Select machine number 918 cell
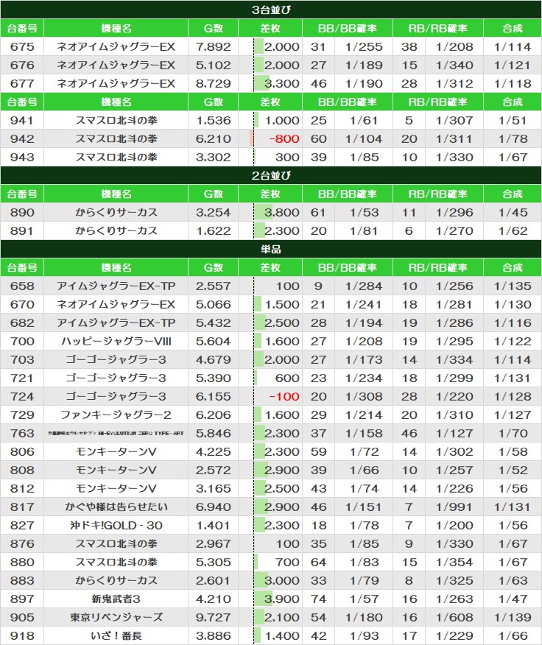Screen dimensions: 542x645 click(22, 636)
